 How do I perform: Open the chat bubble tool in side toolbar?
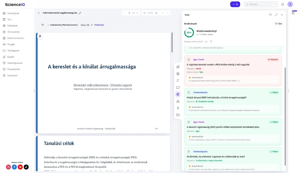(x=178, y=87)
